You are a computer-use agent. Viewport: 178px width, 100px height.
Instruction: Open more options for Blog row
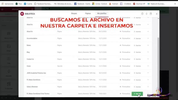click(x=148, y=52)
